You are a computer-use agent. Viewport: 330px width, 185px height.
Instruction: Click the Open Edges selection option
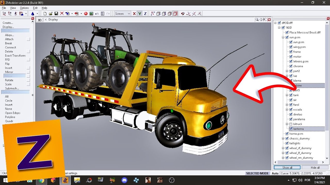13,113
